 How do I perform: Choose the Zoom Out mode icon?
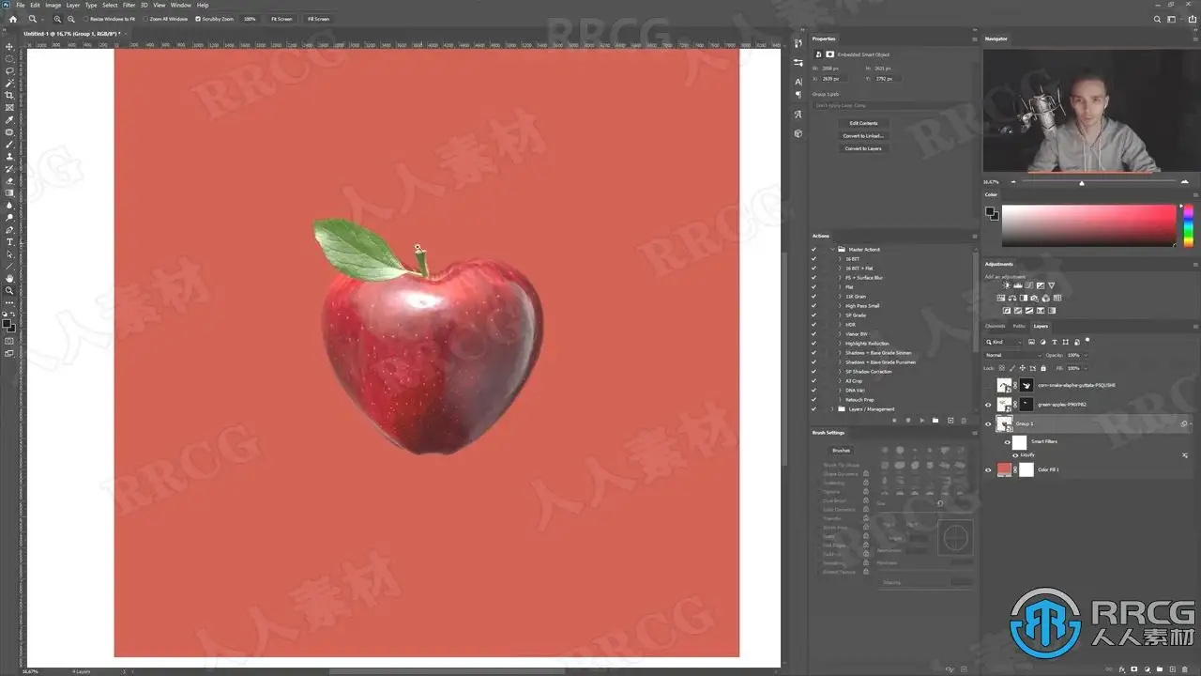(x=71, y=19)
